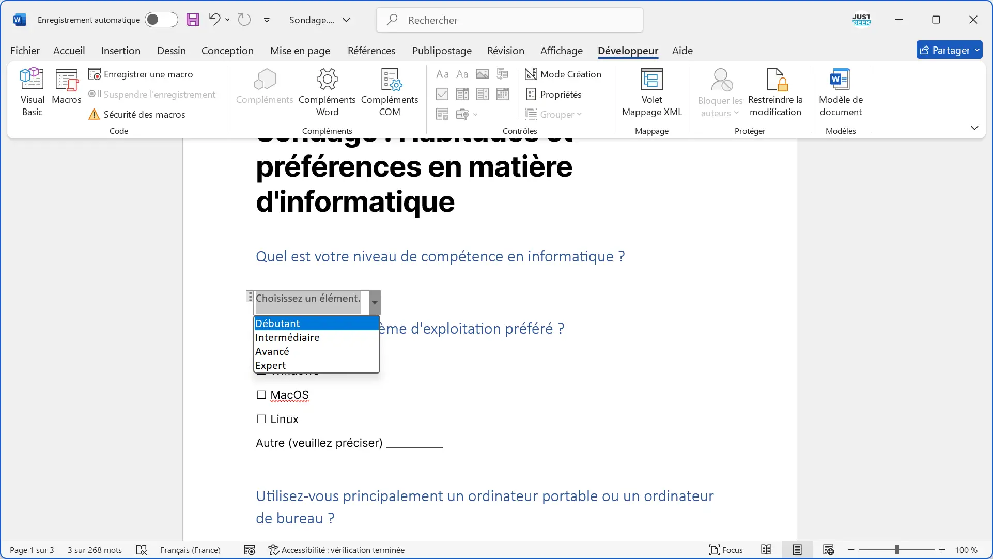Enable Focus mode

pyautogui.click(x=726, y=550)
